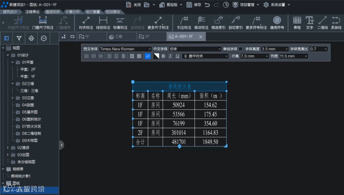Toggle bold text formatting button

click(163, 56)
